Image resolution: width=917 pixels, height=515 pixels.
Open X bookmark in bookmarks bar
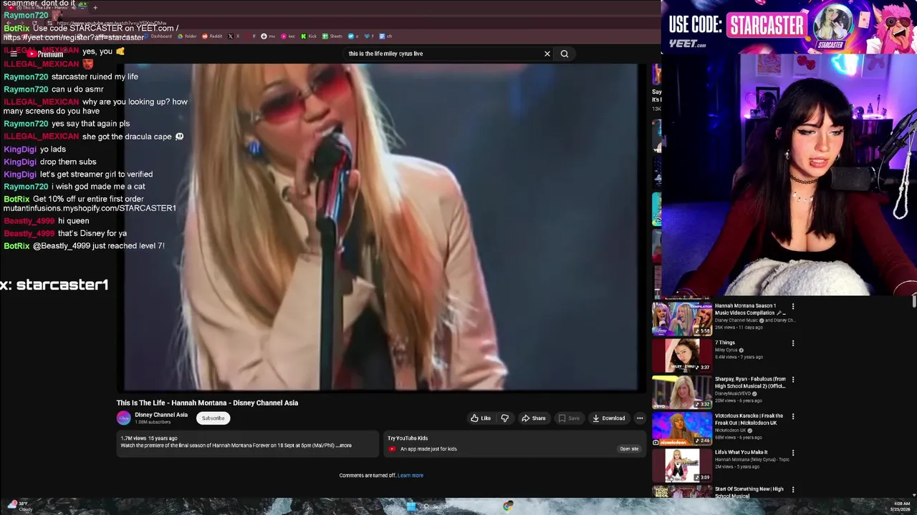click(x=234, y=36)
